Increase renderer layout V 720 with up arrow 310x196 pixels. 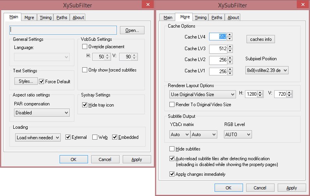click(x=289, y=93)
